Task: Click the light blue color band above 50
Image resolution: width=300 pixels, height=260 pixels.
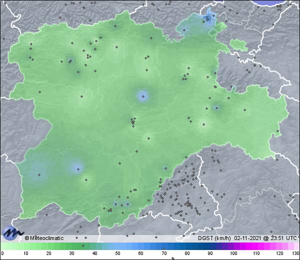Action: [x=117, y=247]
